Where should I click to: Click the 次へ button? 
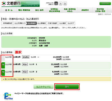coord(67,87)
